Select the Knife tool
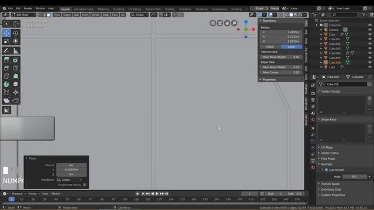 pyautogui.click(x=6, y=76)
